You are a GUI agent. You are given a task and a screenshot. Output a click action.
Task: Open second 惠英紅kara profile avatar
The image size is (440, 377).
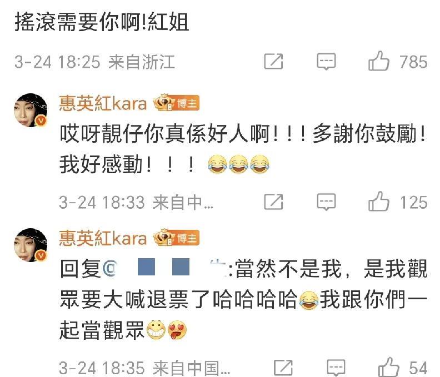31,245
